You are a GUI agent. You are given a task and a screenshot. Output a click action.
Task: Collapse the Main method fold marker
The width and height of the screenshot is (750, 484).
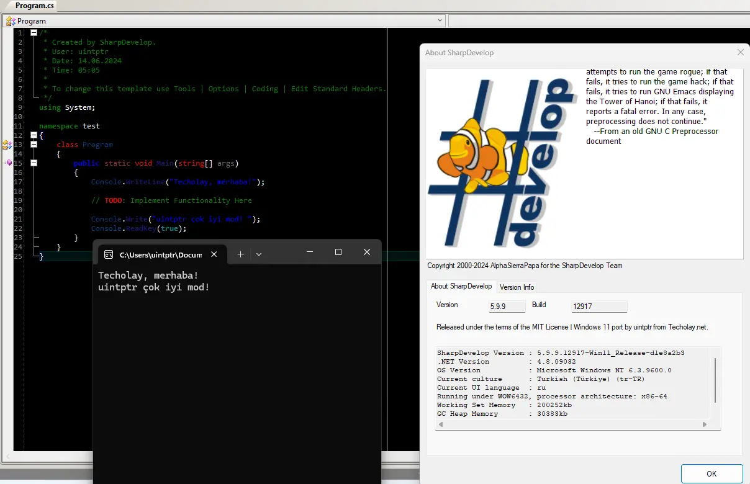pos(34,163)
